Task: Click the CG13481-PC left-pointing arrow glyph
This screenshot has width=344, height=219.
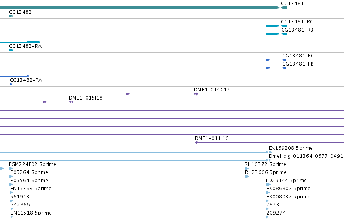Action: coord(284,60)
